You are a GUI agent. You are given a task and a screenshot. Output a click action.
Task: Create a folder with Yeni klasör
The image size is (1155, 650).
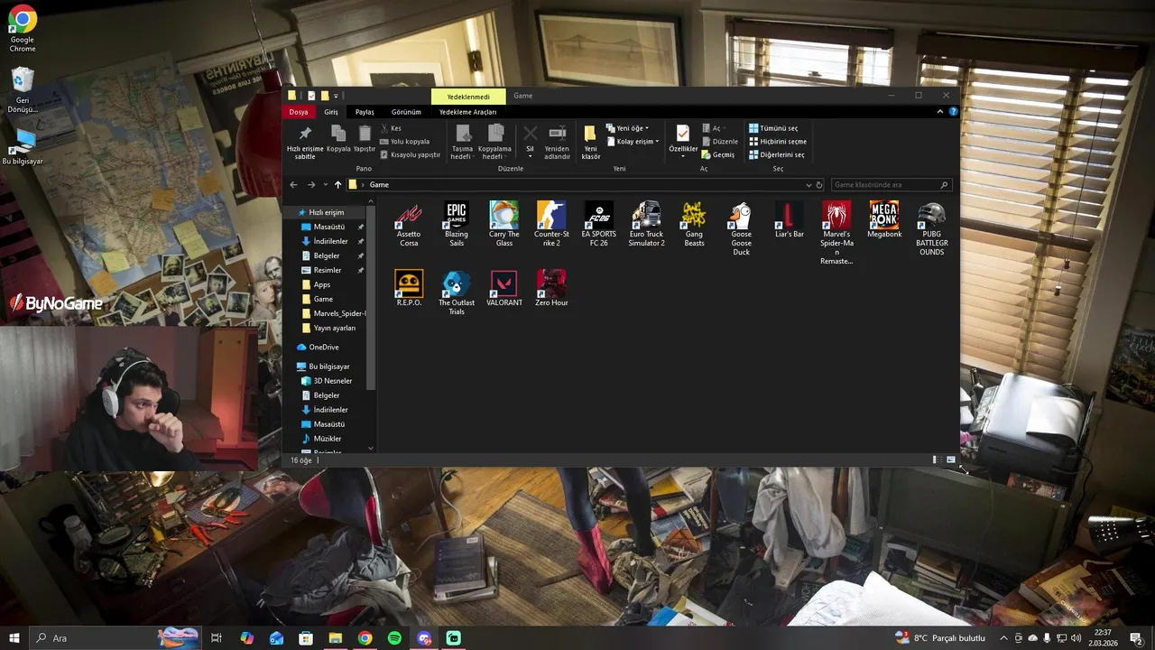point(590,142)
